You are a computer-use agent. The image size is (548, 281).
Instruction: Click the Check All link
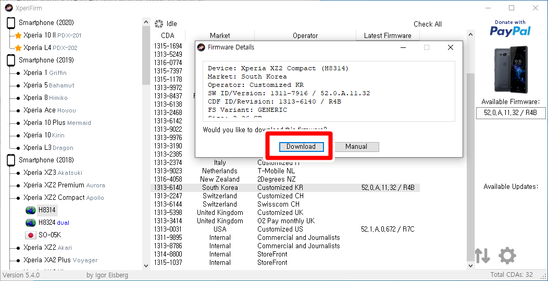[x=428, y=24]
